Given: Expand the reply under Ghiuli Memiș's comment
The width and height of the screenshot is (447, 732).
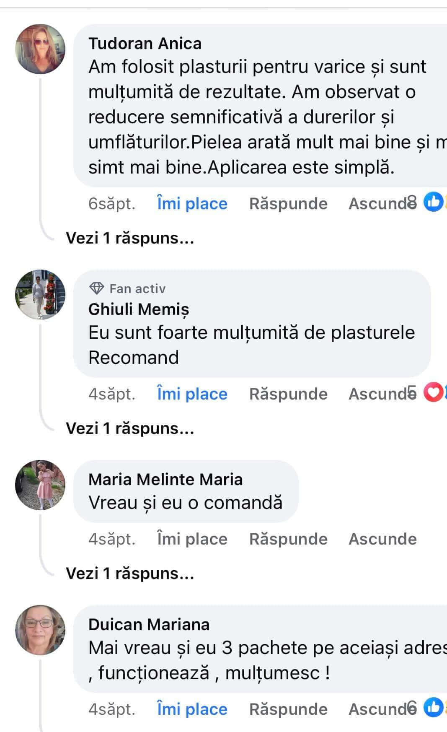Looking at the screenshot, I should click(130, 428).
